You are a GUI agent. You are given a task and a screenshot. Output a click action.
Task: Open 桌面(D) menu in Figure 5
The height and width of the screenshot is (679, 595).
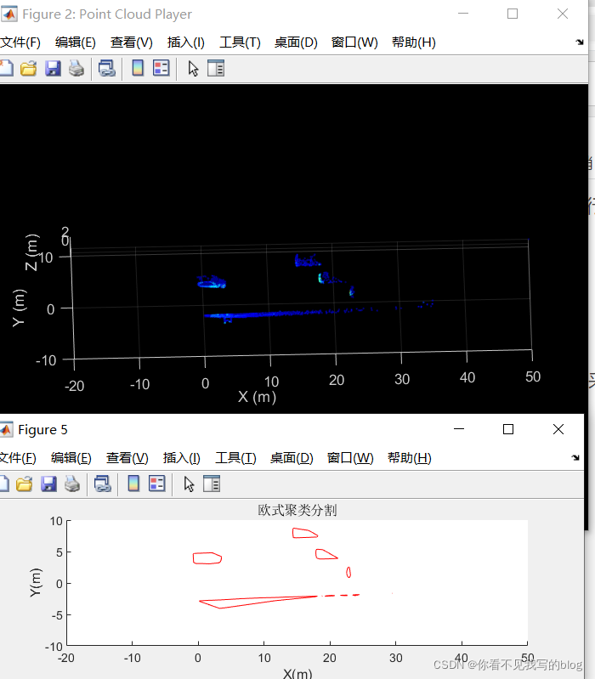click(x=292, y=458)
